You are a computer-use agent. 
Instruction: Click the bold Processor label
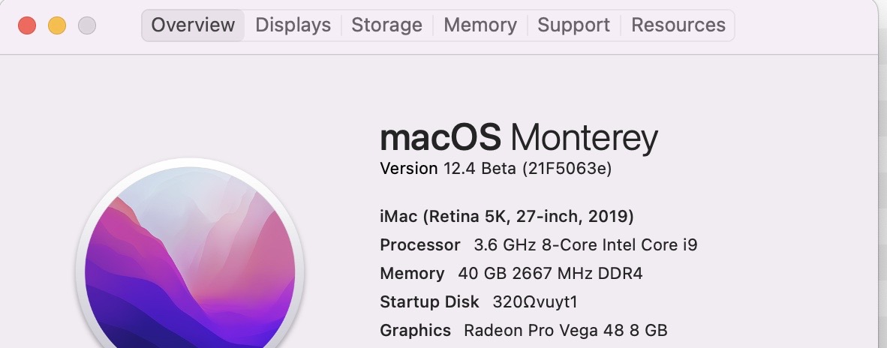tap(420, 245)
